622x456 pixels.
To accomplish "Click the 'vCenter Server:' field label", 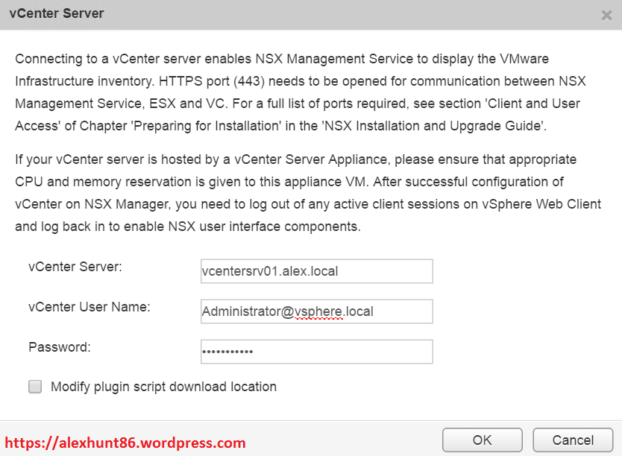I will [x=75, y=266].
